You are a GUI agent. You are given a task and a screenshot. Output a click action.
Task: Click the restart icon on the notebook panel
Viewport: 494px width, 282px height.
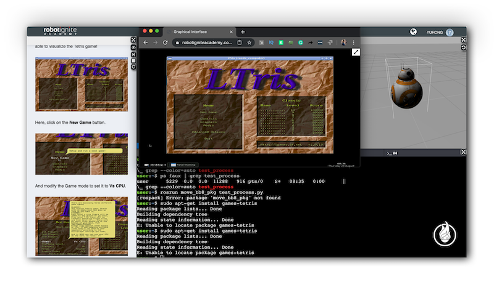[133, 67]
